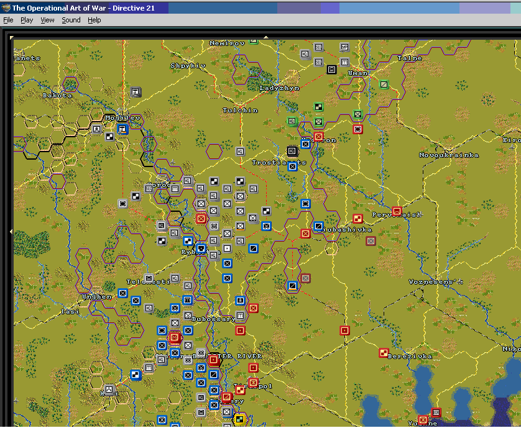Select the blue unit on Rybnitsa
521x428 pixels.
tap(201, 248)
